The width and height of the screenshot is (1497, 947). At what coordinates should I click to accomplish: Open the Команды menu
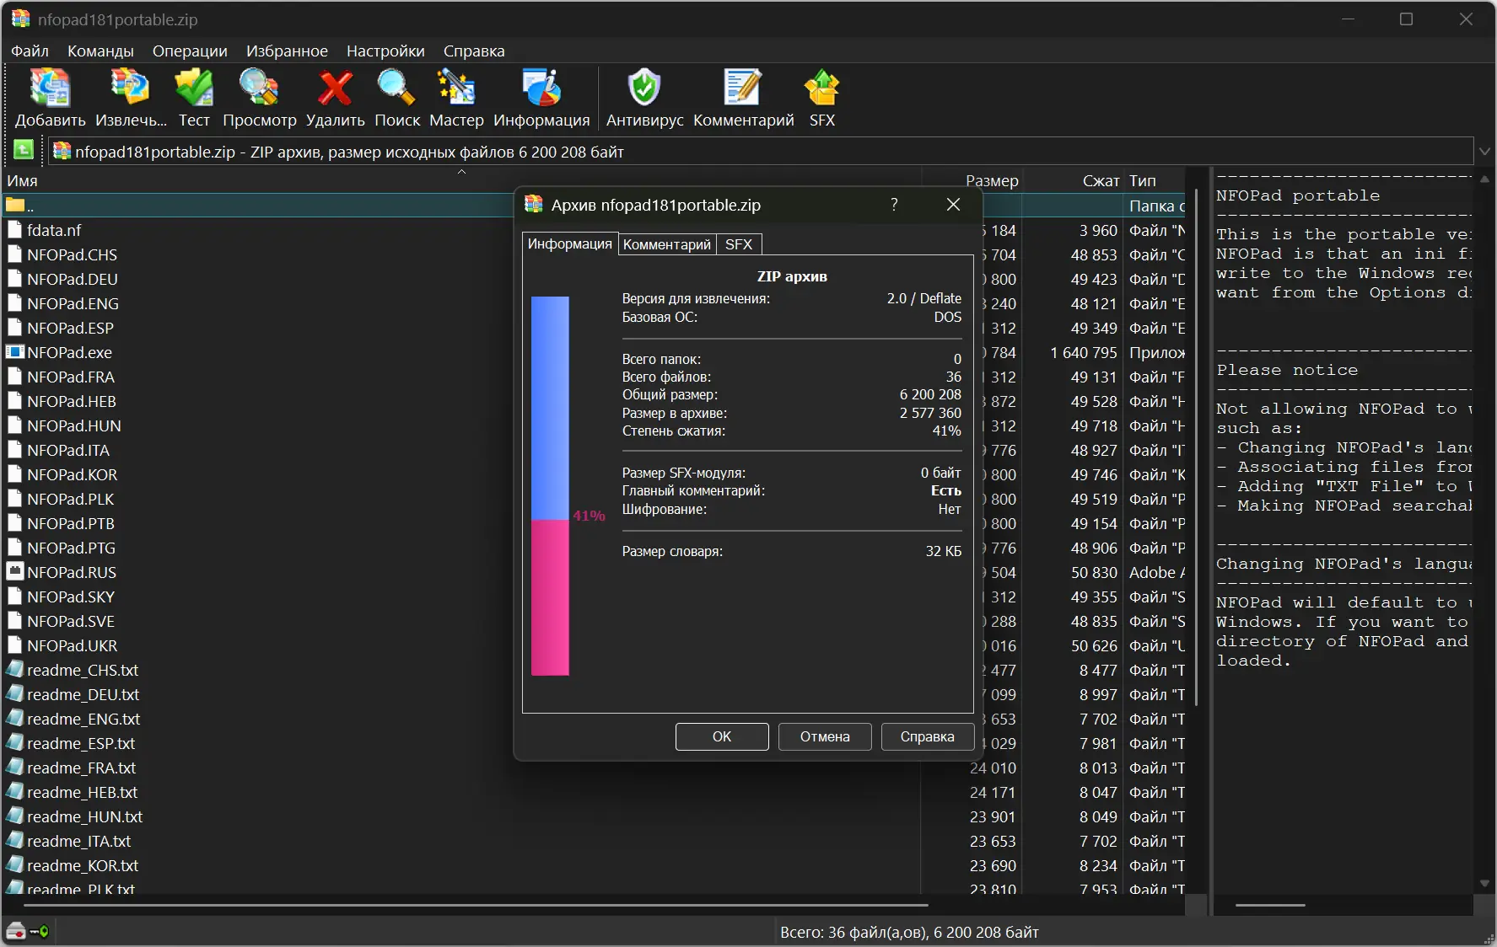coord(100,51)
